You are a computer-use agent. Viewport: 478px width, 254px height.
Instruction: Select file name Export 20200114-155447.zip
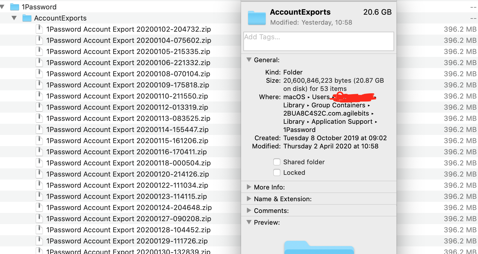(128, 130)
